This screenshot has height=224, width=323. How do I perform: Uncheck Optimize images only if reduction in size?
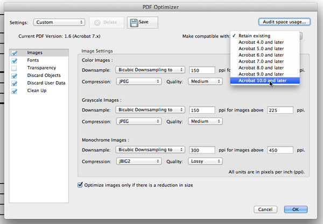[80, 185]
